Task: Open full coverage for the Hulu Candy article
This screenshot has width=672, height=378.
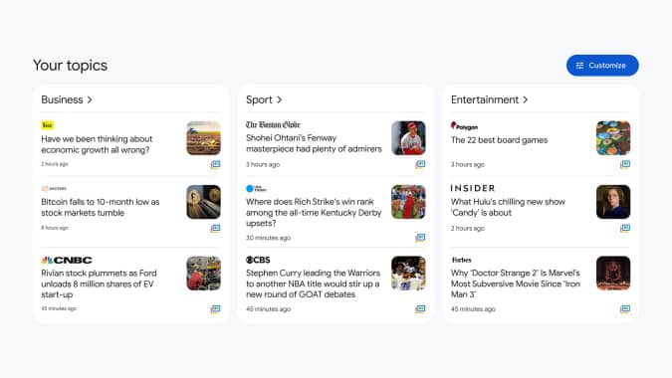Action: point(625,228)
